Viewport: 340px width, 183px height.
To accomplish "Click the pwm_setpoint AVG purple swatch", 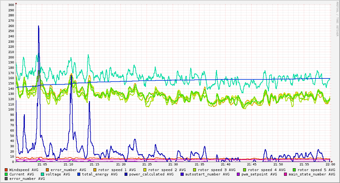I will 238,174.
